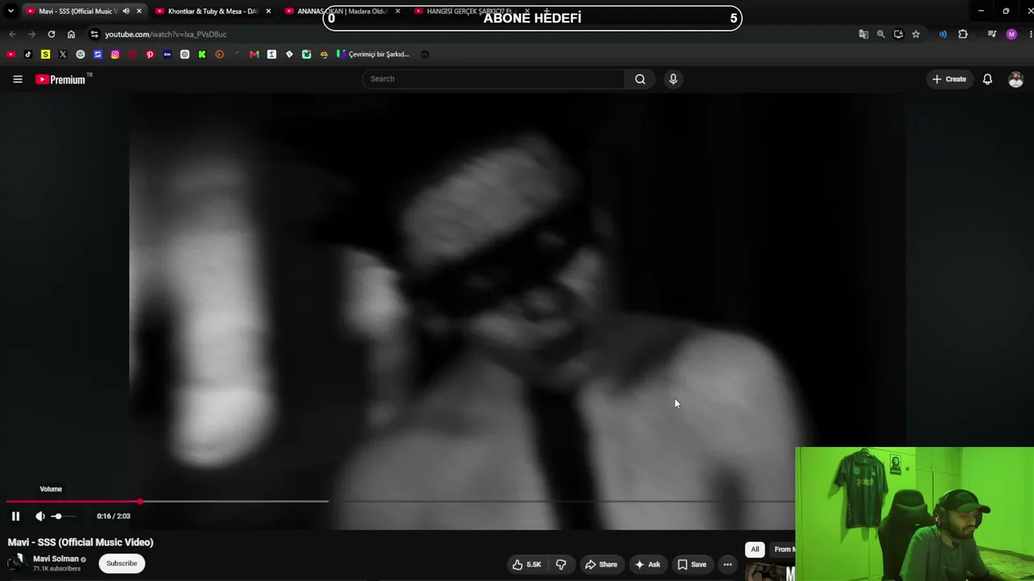Switch to Khontkar & Tuby & Mesa tab
The width and height of the screenshot is (1034, 581).
pyautogui.click(x=212, y=11)
